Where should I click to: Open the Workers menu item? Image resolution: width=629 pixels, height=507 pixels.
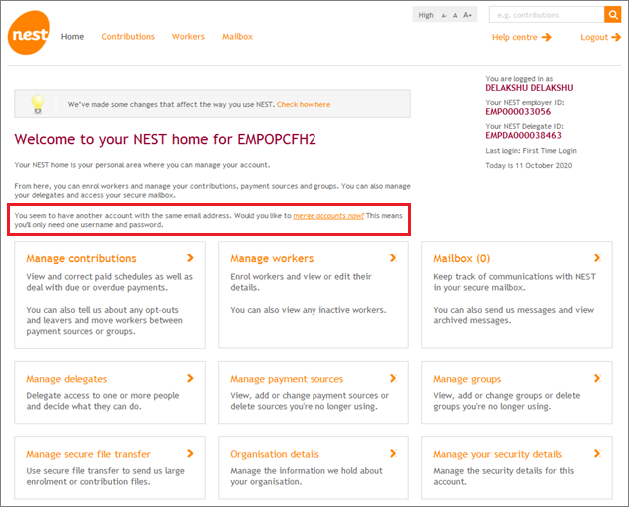188,37
